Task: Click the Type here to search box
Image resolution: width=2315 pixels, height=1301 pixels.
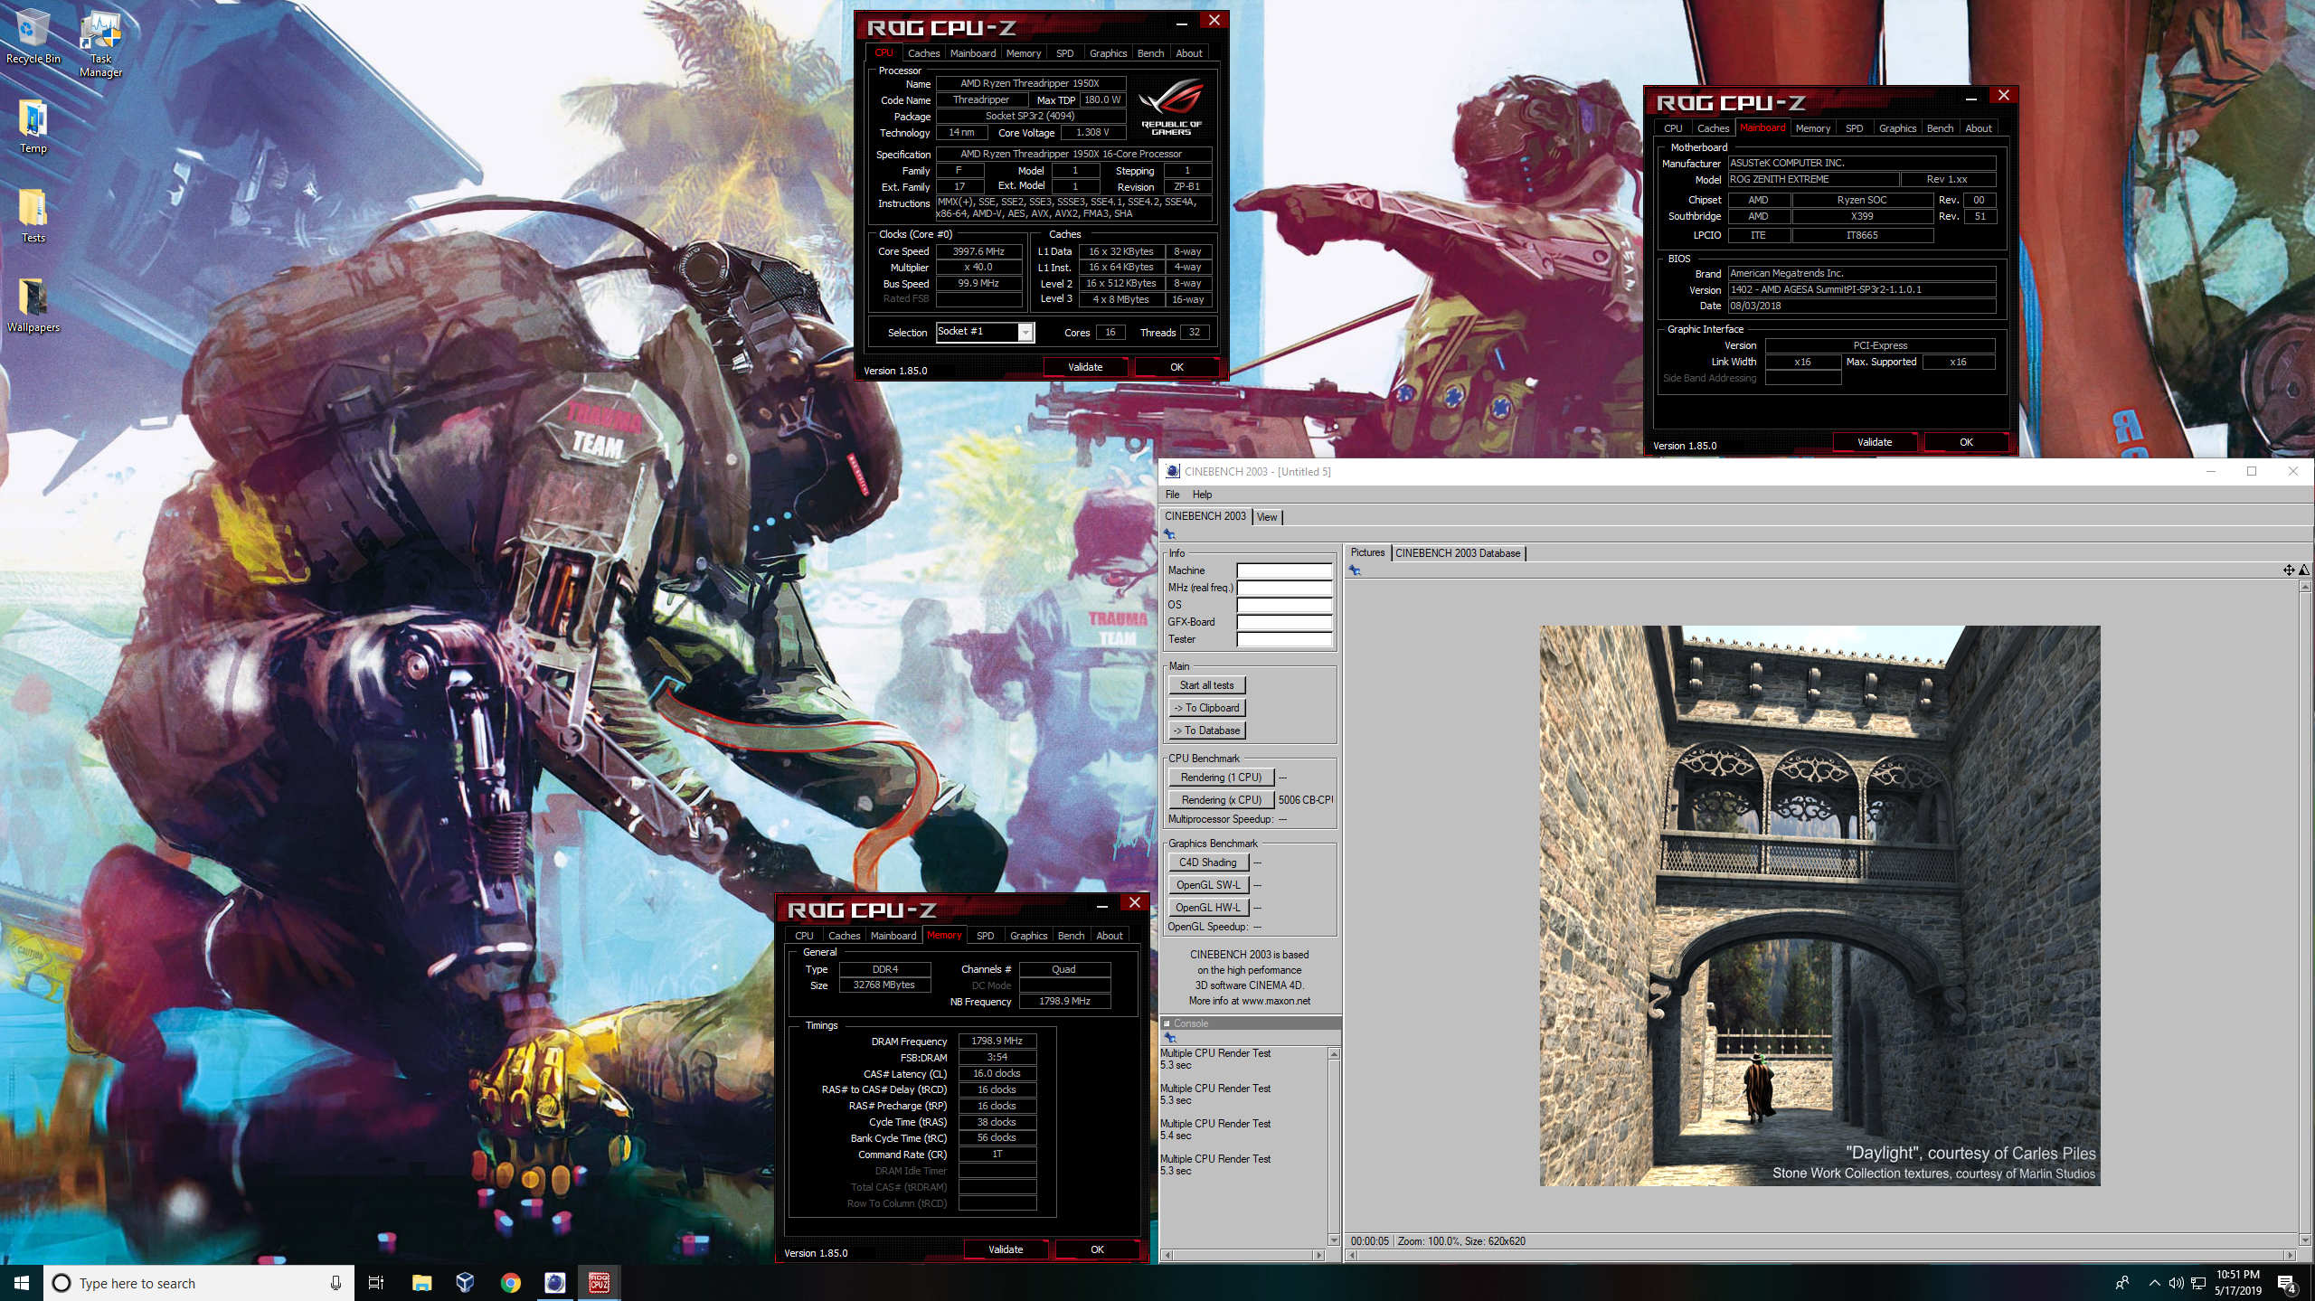Action: point(199,1283)
